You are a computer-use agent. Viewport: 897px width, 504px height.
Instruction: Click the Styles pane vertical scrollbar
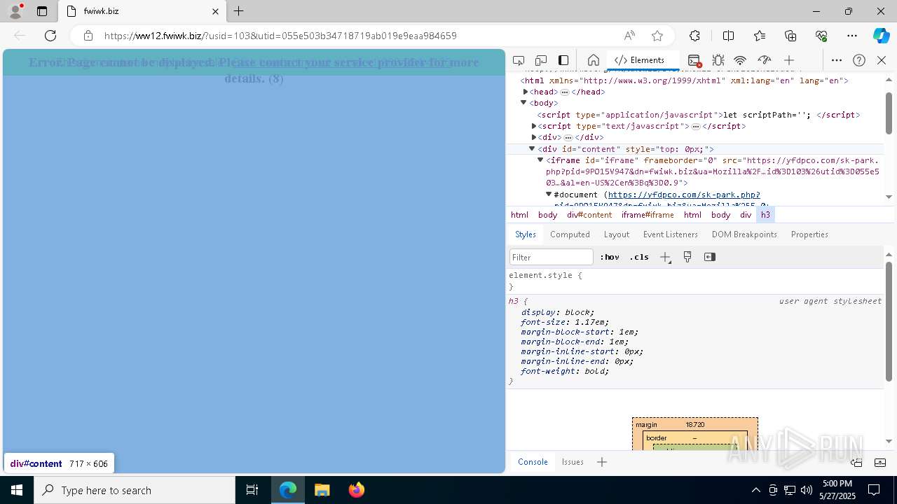889,321
